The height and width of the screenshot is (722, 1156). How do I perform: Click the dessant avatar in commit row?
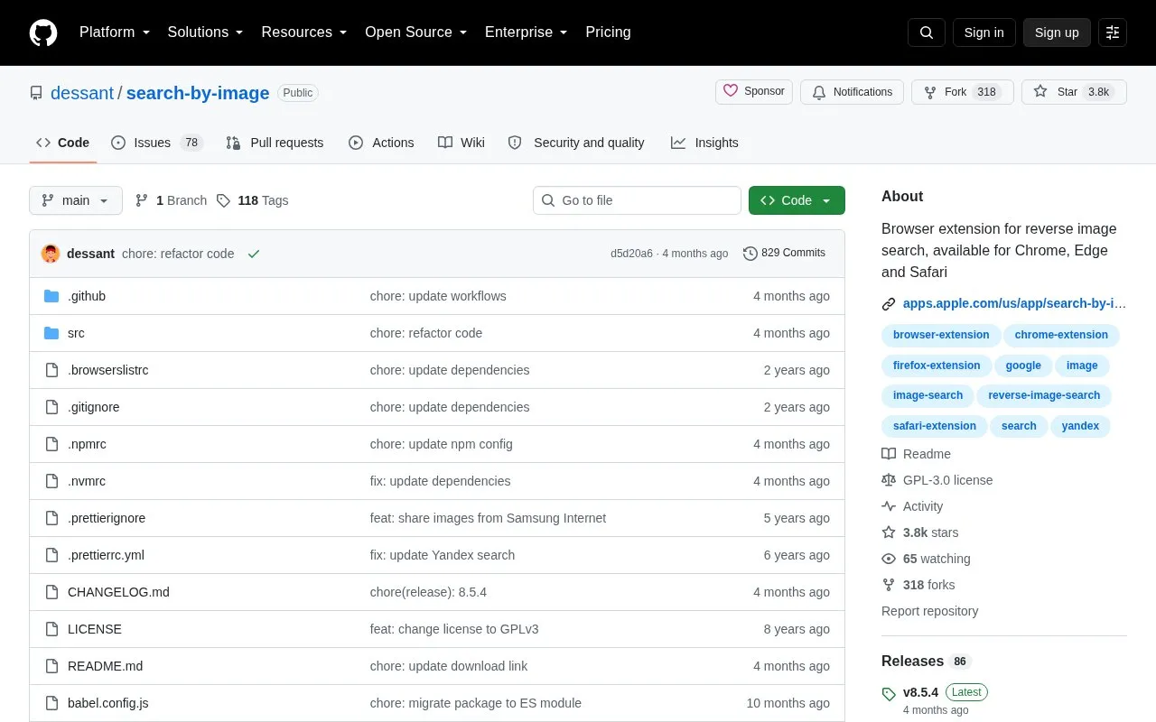click(51, 254)
